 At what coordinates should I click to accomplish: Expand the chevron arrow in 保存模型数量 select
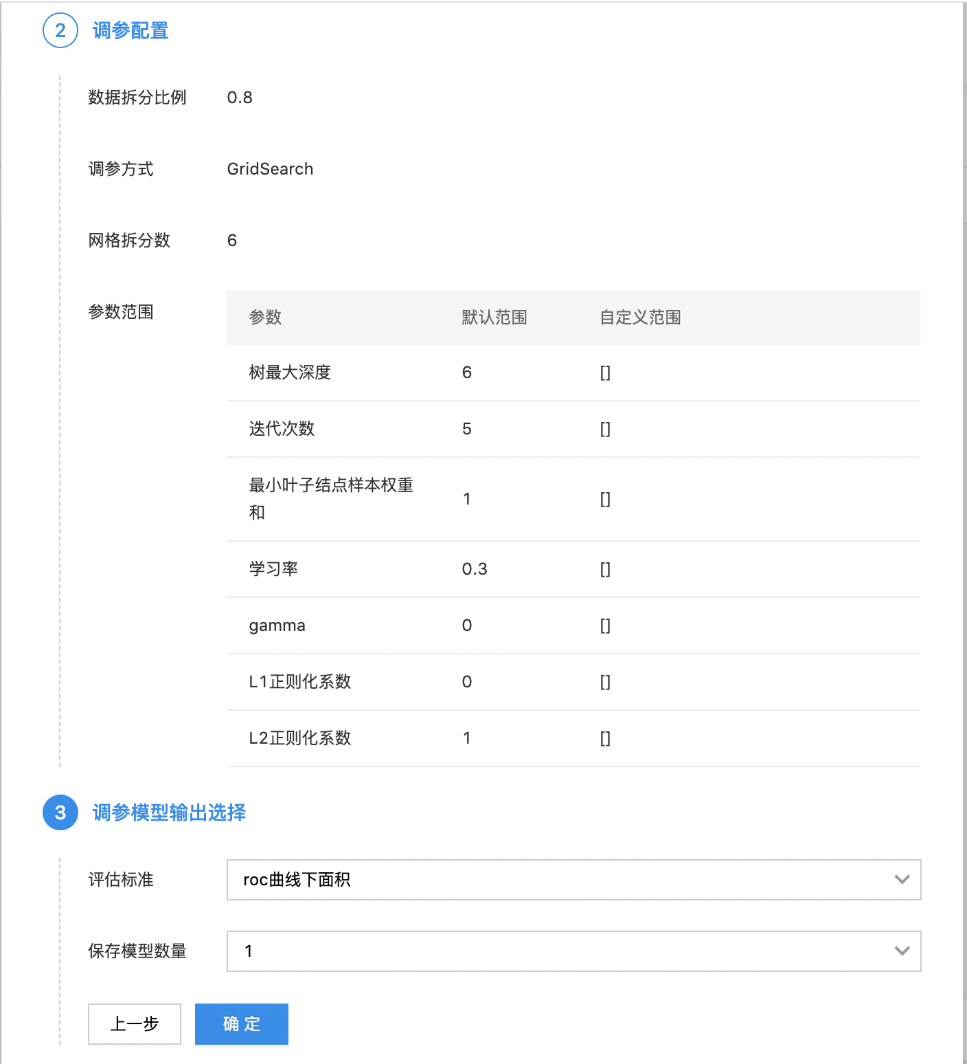pos(902,951)
